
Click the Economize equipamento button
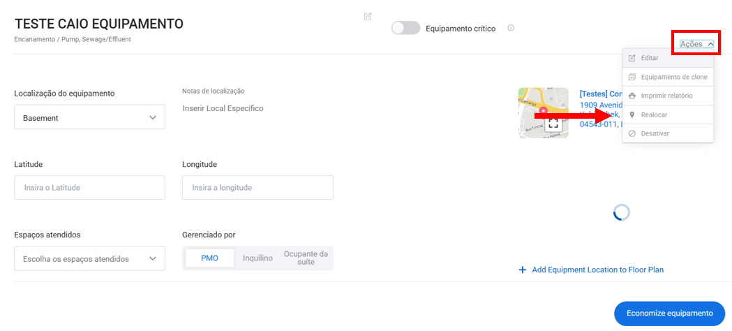(669, 314)
